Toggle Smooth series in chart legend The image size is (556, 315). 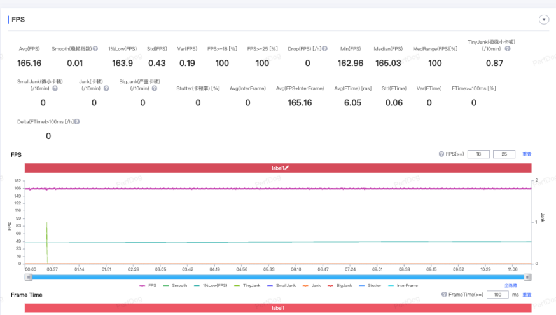click(175, 285)
